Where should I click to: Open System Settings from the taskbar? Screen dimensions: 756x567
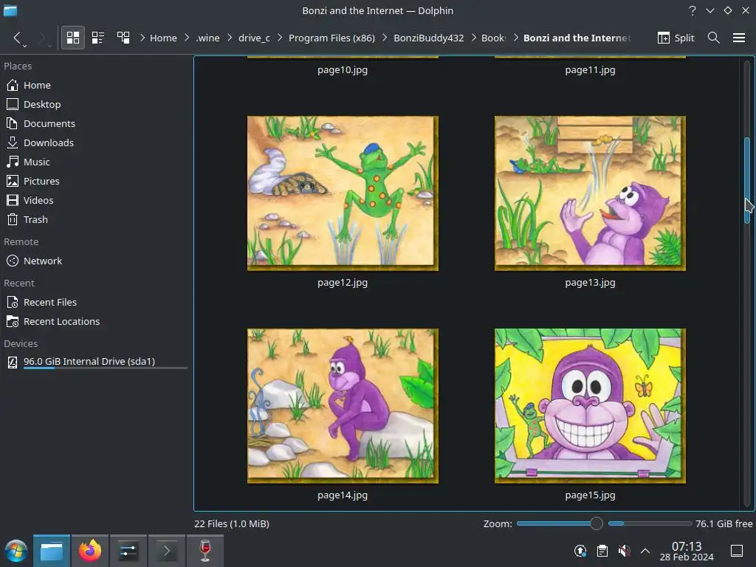click(128, 551)
